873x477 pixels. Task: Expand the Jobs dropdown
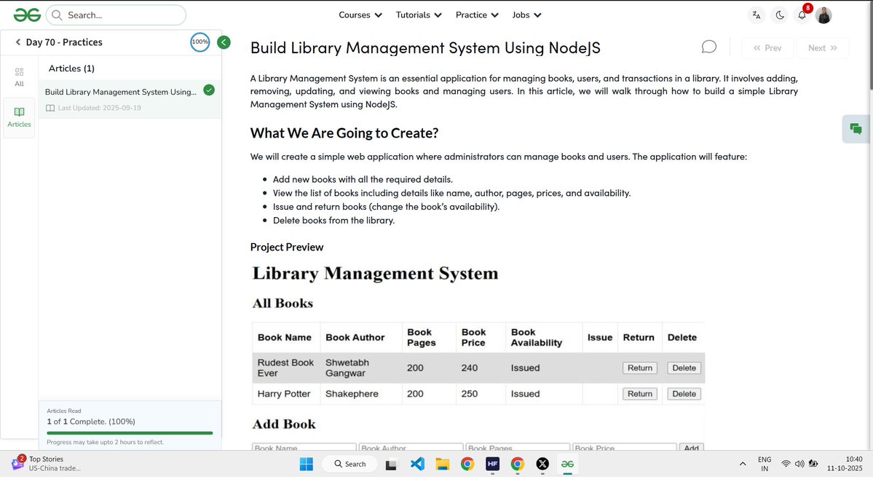526,15
